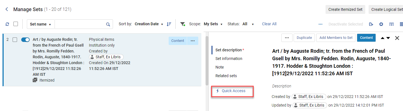Create a new logical set
The height and width of the screenshot is (111, 403).
tap(386, 9)
